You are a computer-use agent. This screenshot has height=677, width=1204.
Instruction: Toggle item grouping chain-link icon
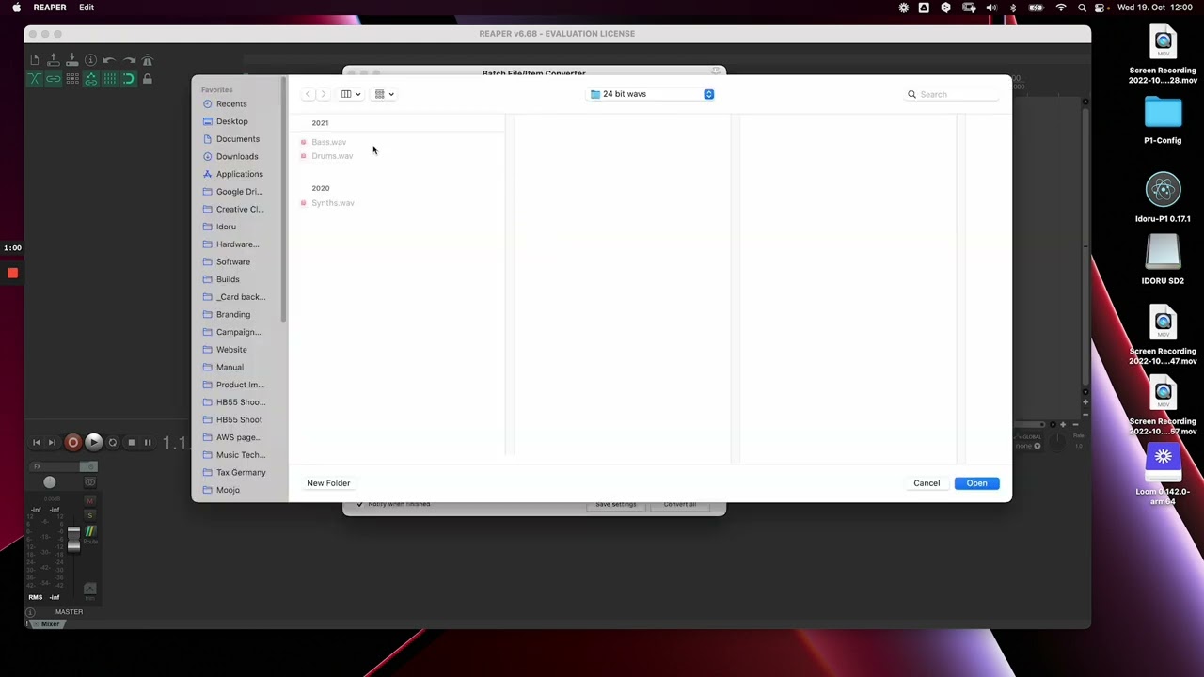pyautogui.click(x=54, y=79)
